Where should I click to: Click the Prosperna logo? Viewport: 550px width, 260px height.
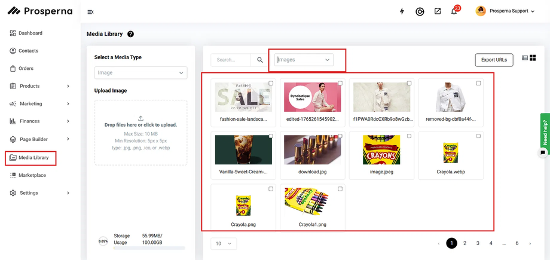click(39, 11)
